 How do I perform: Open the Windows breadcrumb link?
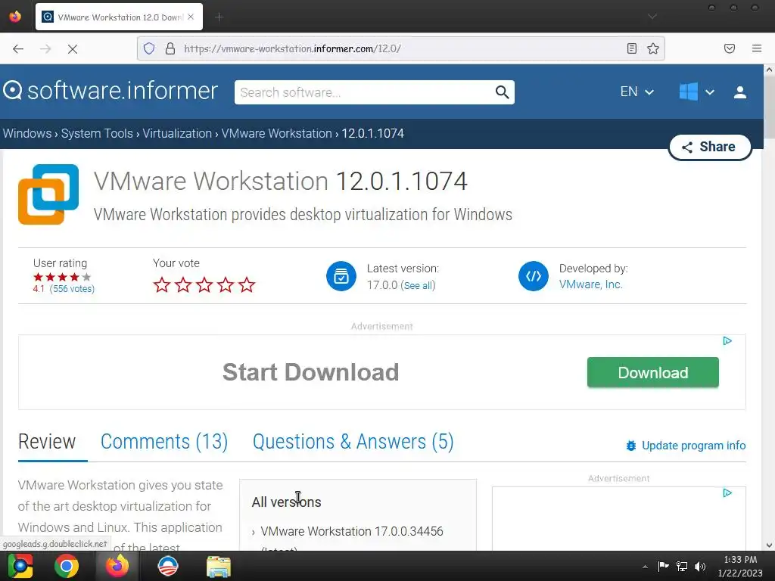(x=27, y=133)
